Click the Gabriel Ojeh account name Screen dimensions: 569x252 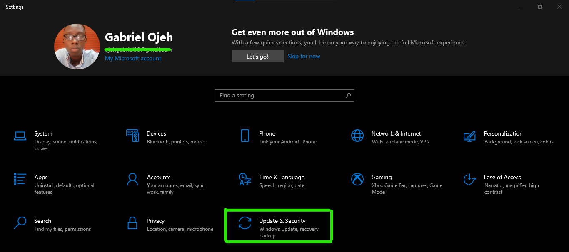(x=139, y=37)
